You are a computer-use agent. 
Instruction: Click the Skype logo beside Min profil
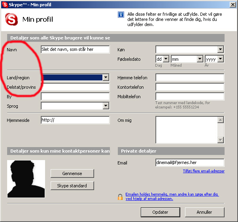pyautogui.click(x=11, y=19)
